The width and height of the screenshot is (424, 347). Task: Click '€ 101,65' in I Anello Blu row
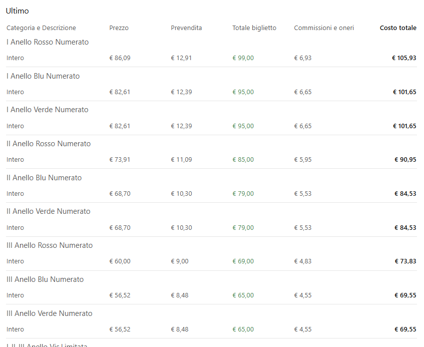click(404, 92)
